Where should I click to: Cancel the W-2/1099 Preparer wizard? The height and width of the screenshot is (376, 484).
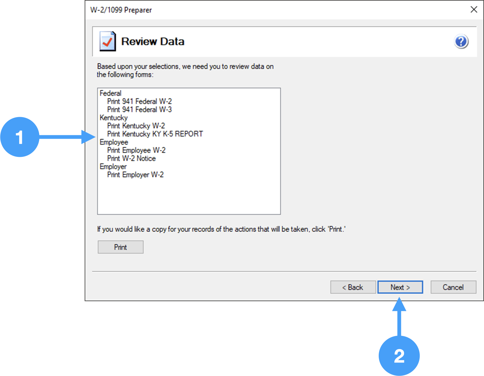click(453, 287)
